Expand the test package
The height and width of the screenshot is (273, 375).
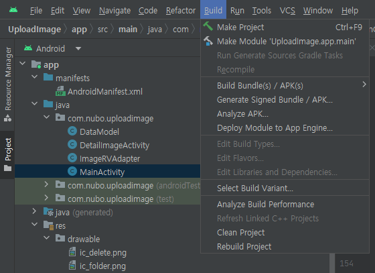(46, 198)
